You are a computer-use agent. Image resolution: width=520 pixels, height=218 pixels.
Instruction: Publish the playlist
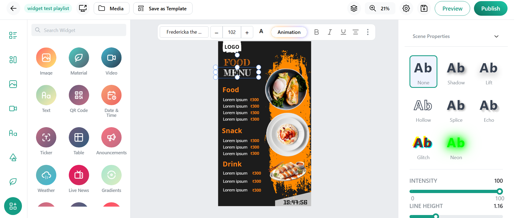click(x=490, y=8)
